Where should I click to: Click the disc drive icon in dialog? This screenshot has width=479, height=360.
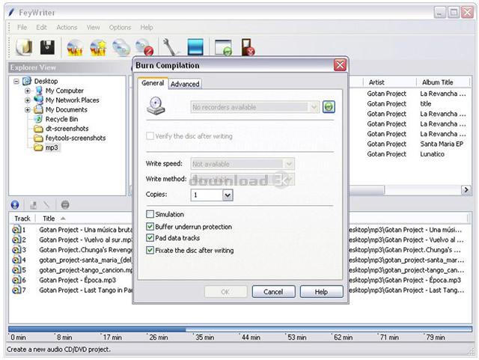point(156,106)
